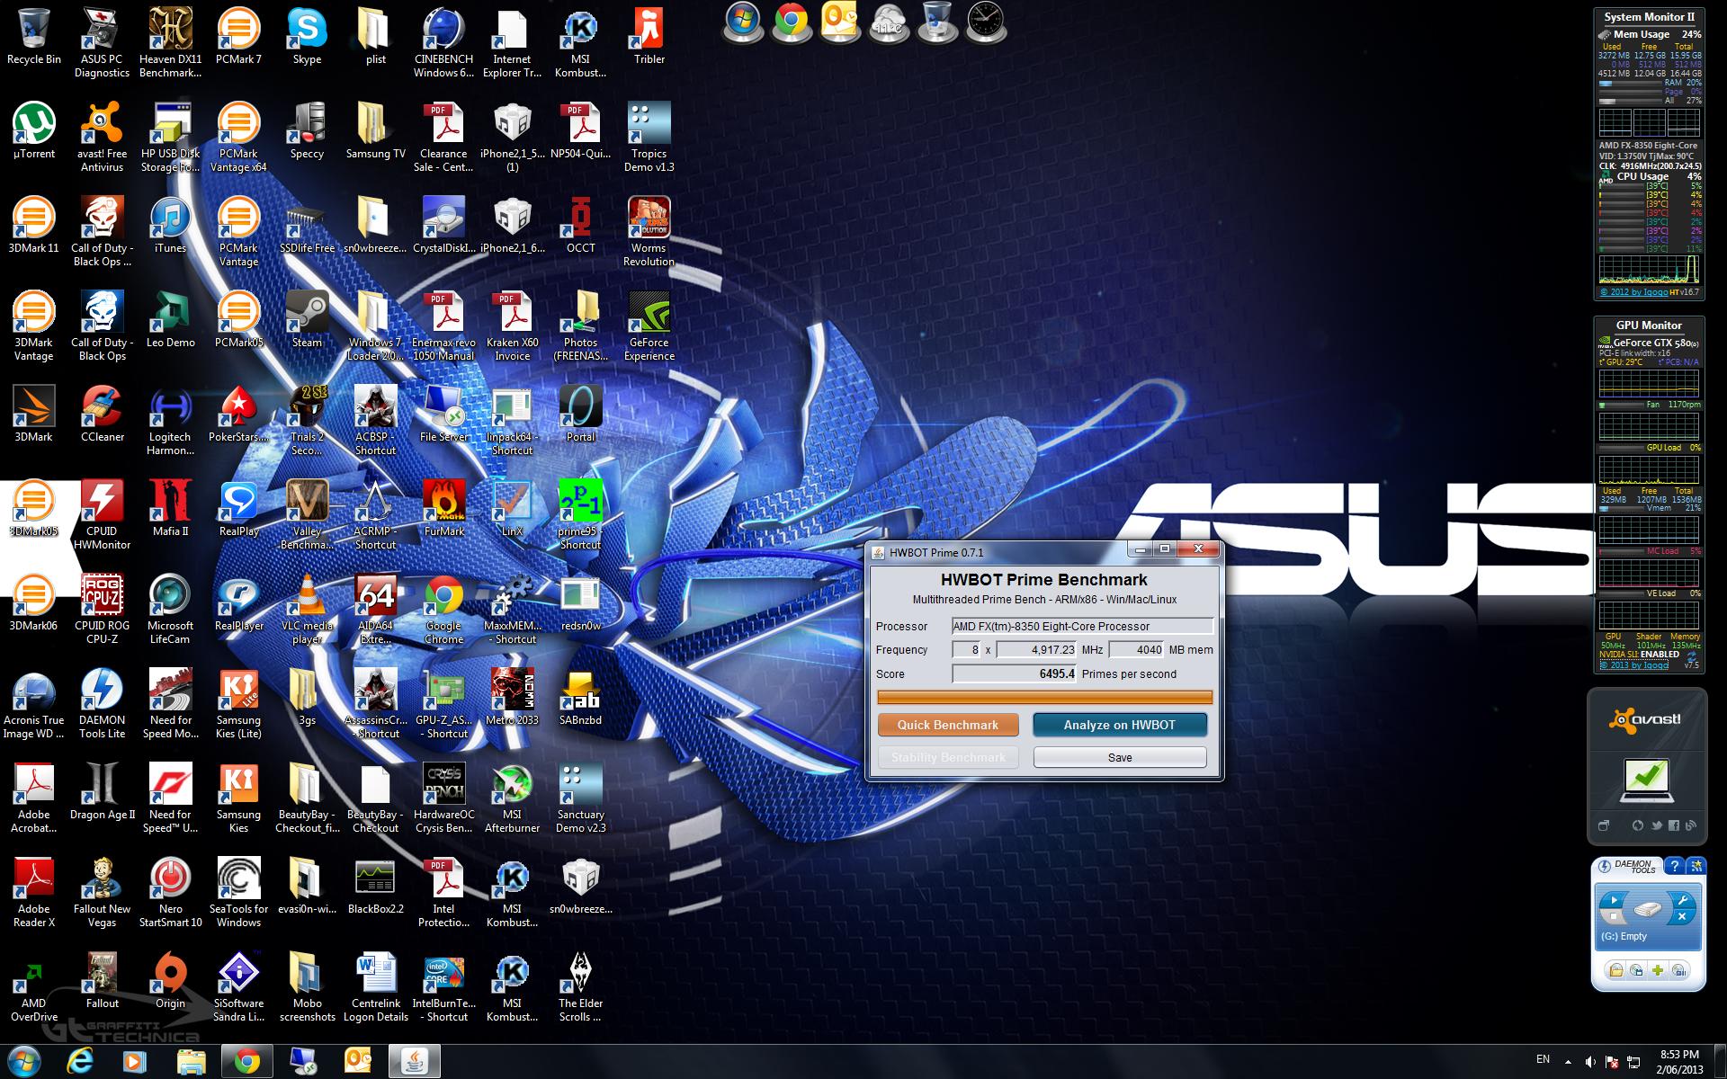The width and height of the screenshot is (1727, 1079).
Task: Open the Windows Start orb on the taskbar
Action: pos(24,1061)
